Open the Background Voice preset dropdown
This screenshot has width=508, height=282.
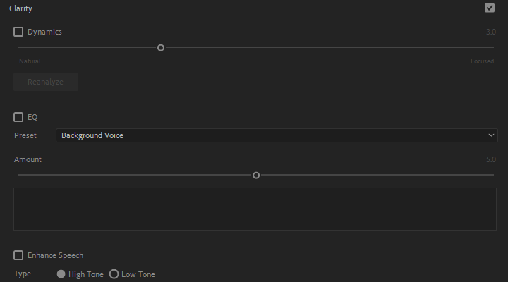tap(275, 135)
